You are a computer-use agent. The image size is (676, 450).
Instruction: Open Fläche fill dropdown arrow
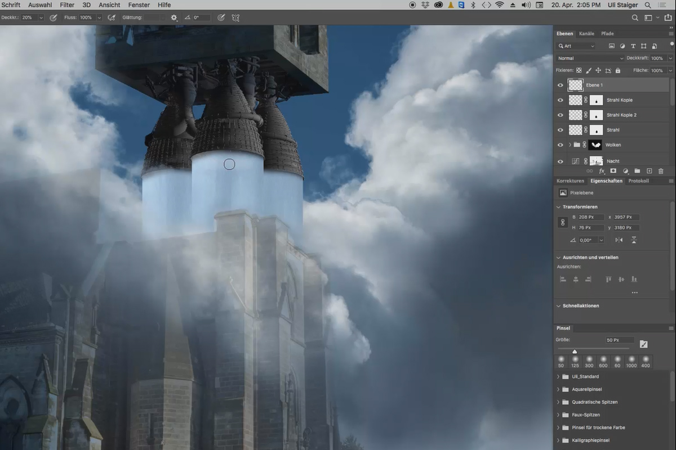pos(670,70)
